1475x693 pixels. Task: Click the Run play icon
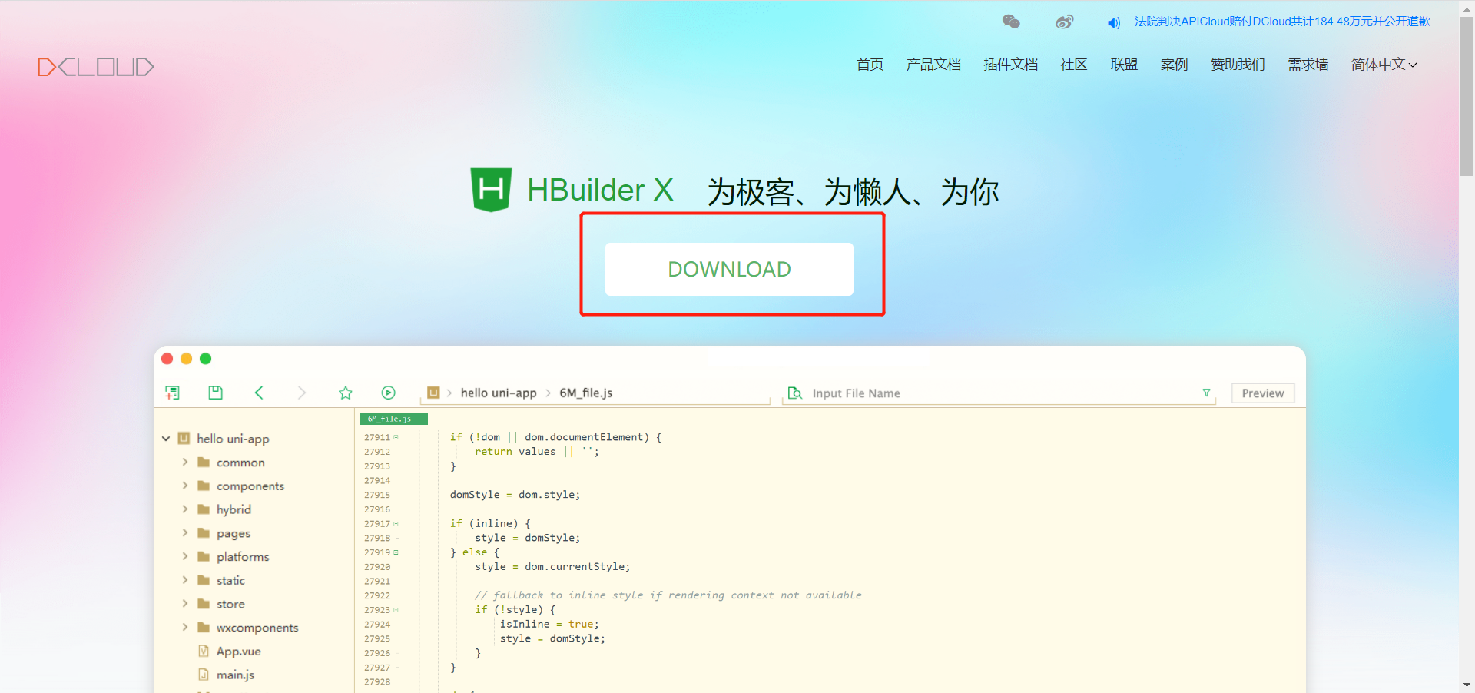pos(388,392)
